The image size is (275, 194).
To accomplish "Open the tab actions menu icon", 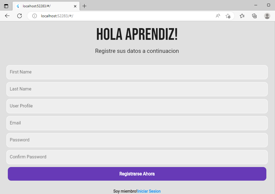I will pos(6,6).
